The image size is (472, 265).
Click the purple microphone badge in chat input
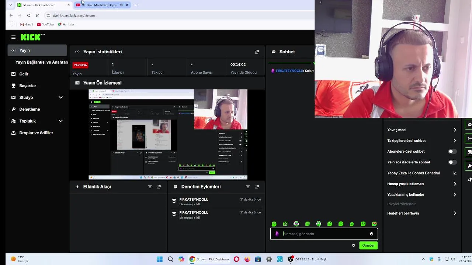click(x=277, y=234)
